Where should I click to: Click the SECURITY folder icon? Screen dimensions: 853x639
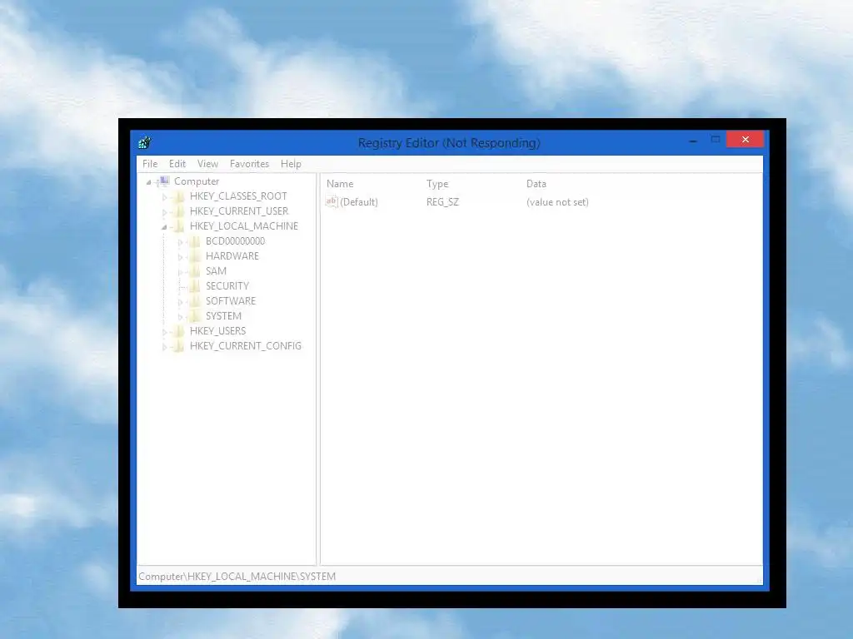[195, 286]
